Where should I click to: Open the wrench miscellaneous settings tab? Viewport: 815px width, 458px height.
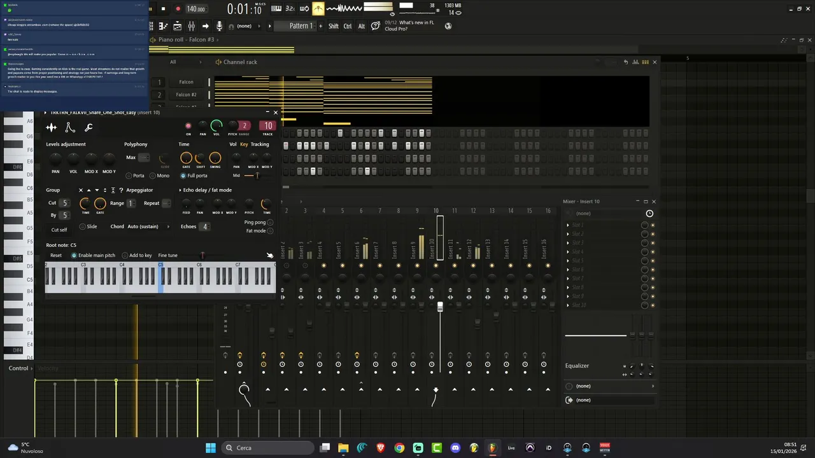[89, 128]
